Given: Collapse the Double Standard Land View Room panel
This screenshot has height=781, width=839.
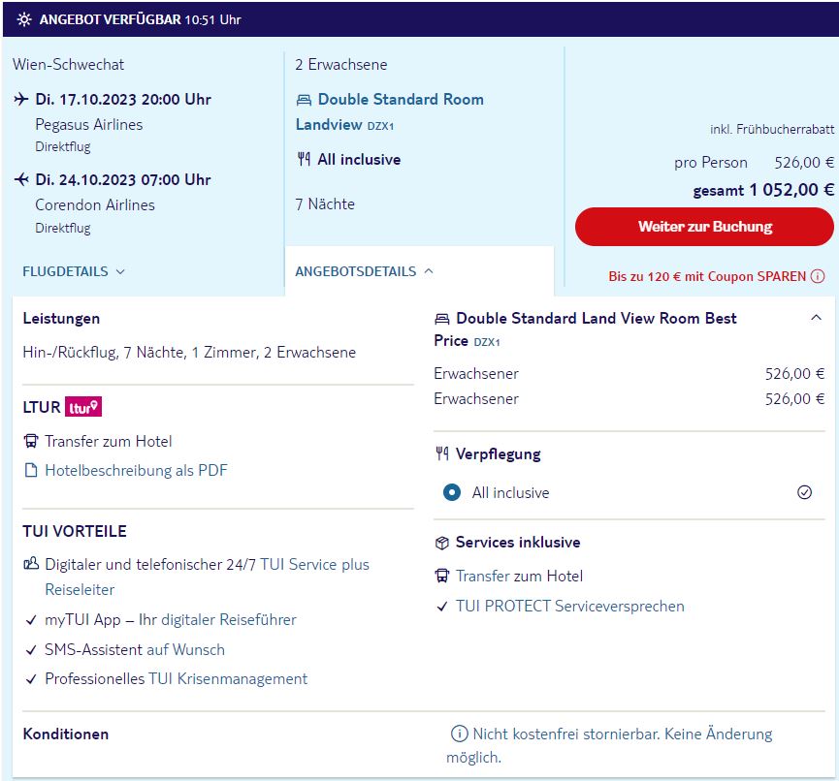Looking at the screenshot, I should [x=816, y=318].
